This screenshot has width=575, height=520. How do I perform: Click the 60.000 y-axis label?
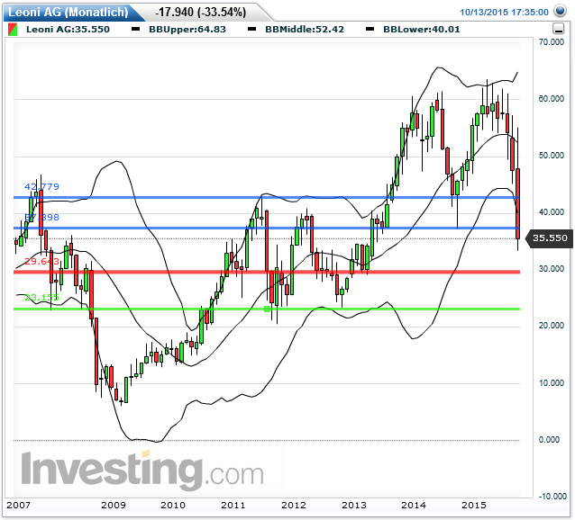click(552, 99)
